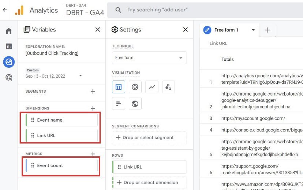The height and width of the screenshot is (190, 303).
Task: Click the search magnifier icon
Action: 118,10
